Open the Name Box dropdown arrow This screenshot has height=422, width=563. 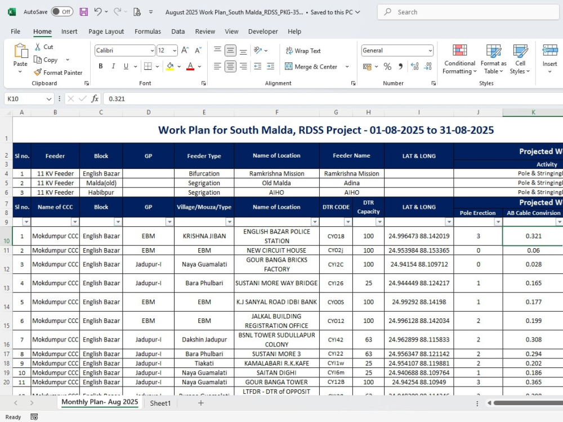49,98
